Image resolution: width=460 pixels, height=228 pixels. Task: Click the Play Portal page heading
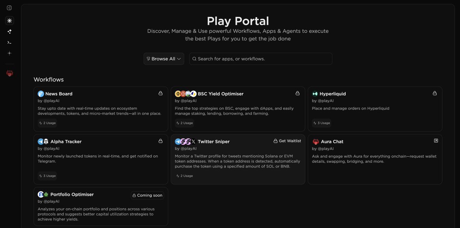coord(238,21)
